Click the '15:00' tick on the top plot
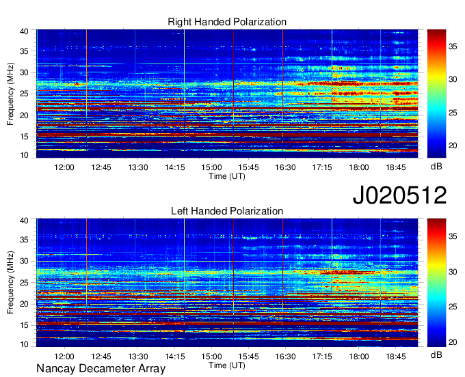 211,167
